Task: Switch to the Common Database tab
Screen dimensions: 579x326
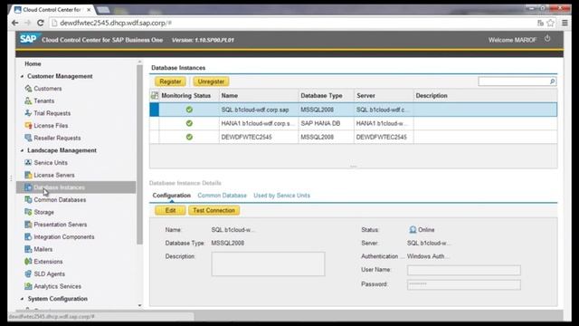Action: click(x=222, y=196)
